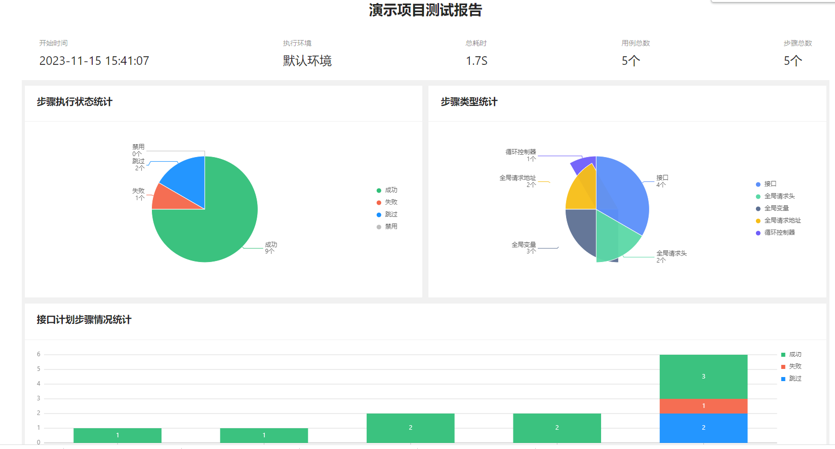The image size is (835, 449).
Task: Click green segment 3 in stacked bar
Action: point(703,377)
